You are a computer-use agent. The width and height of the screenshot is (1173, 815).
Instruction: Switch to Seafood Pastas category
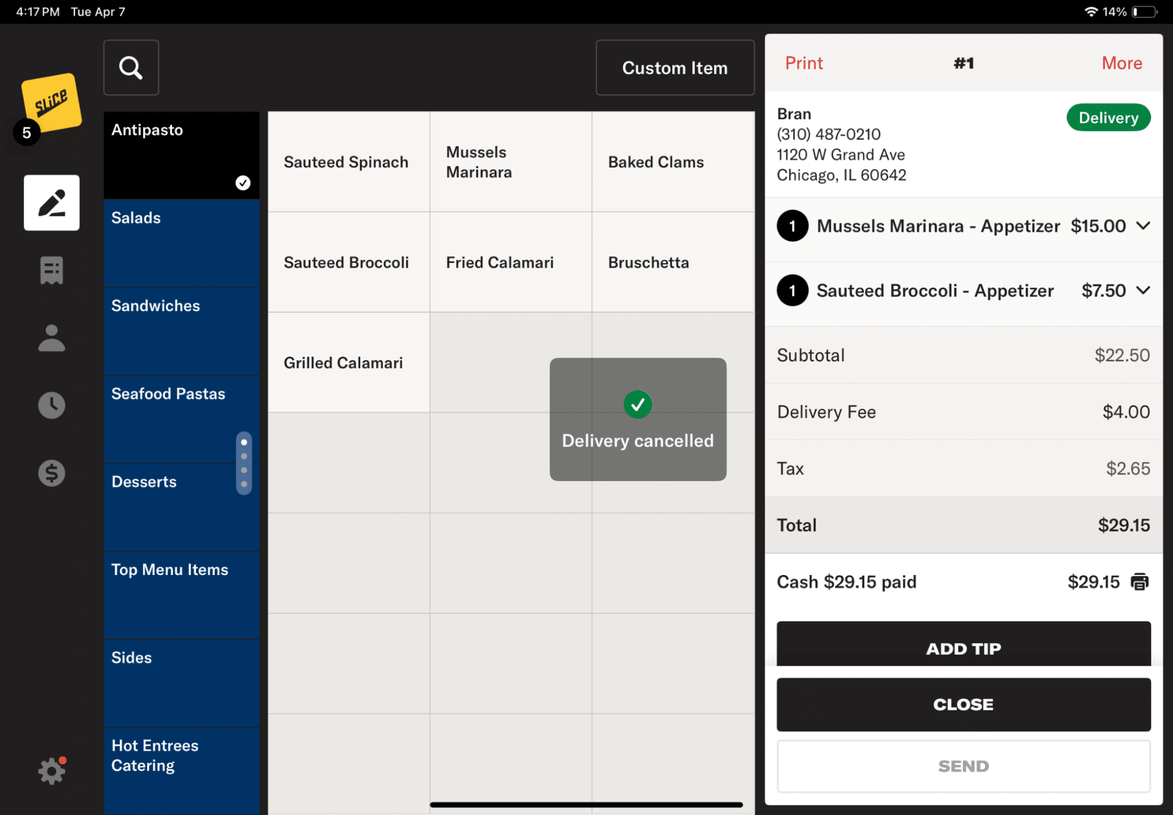(x=181, y=420)
